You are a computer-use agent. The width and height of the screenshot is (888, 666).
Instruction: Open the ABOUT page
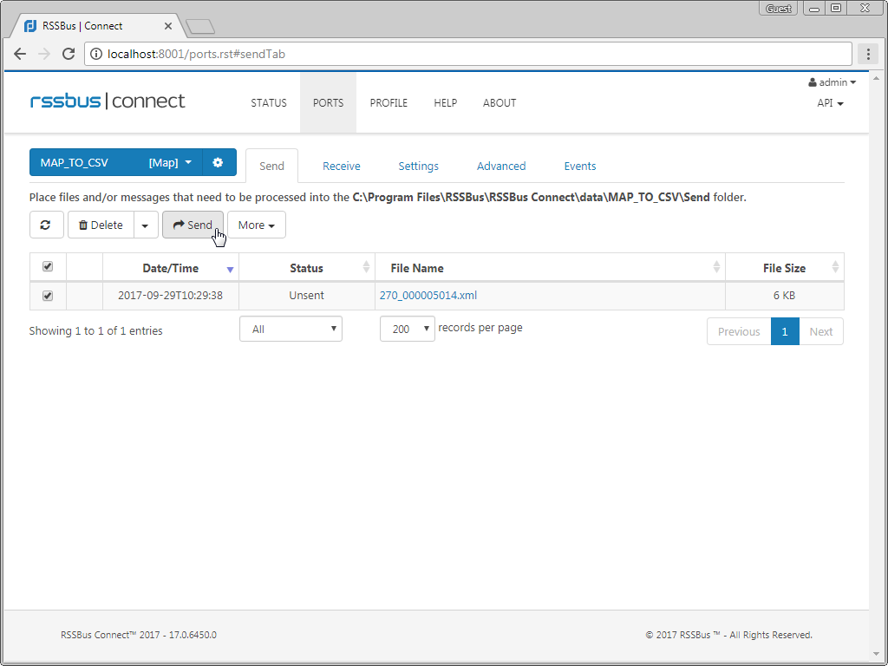pos(499,103)
